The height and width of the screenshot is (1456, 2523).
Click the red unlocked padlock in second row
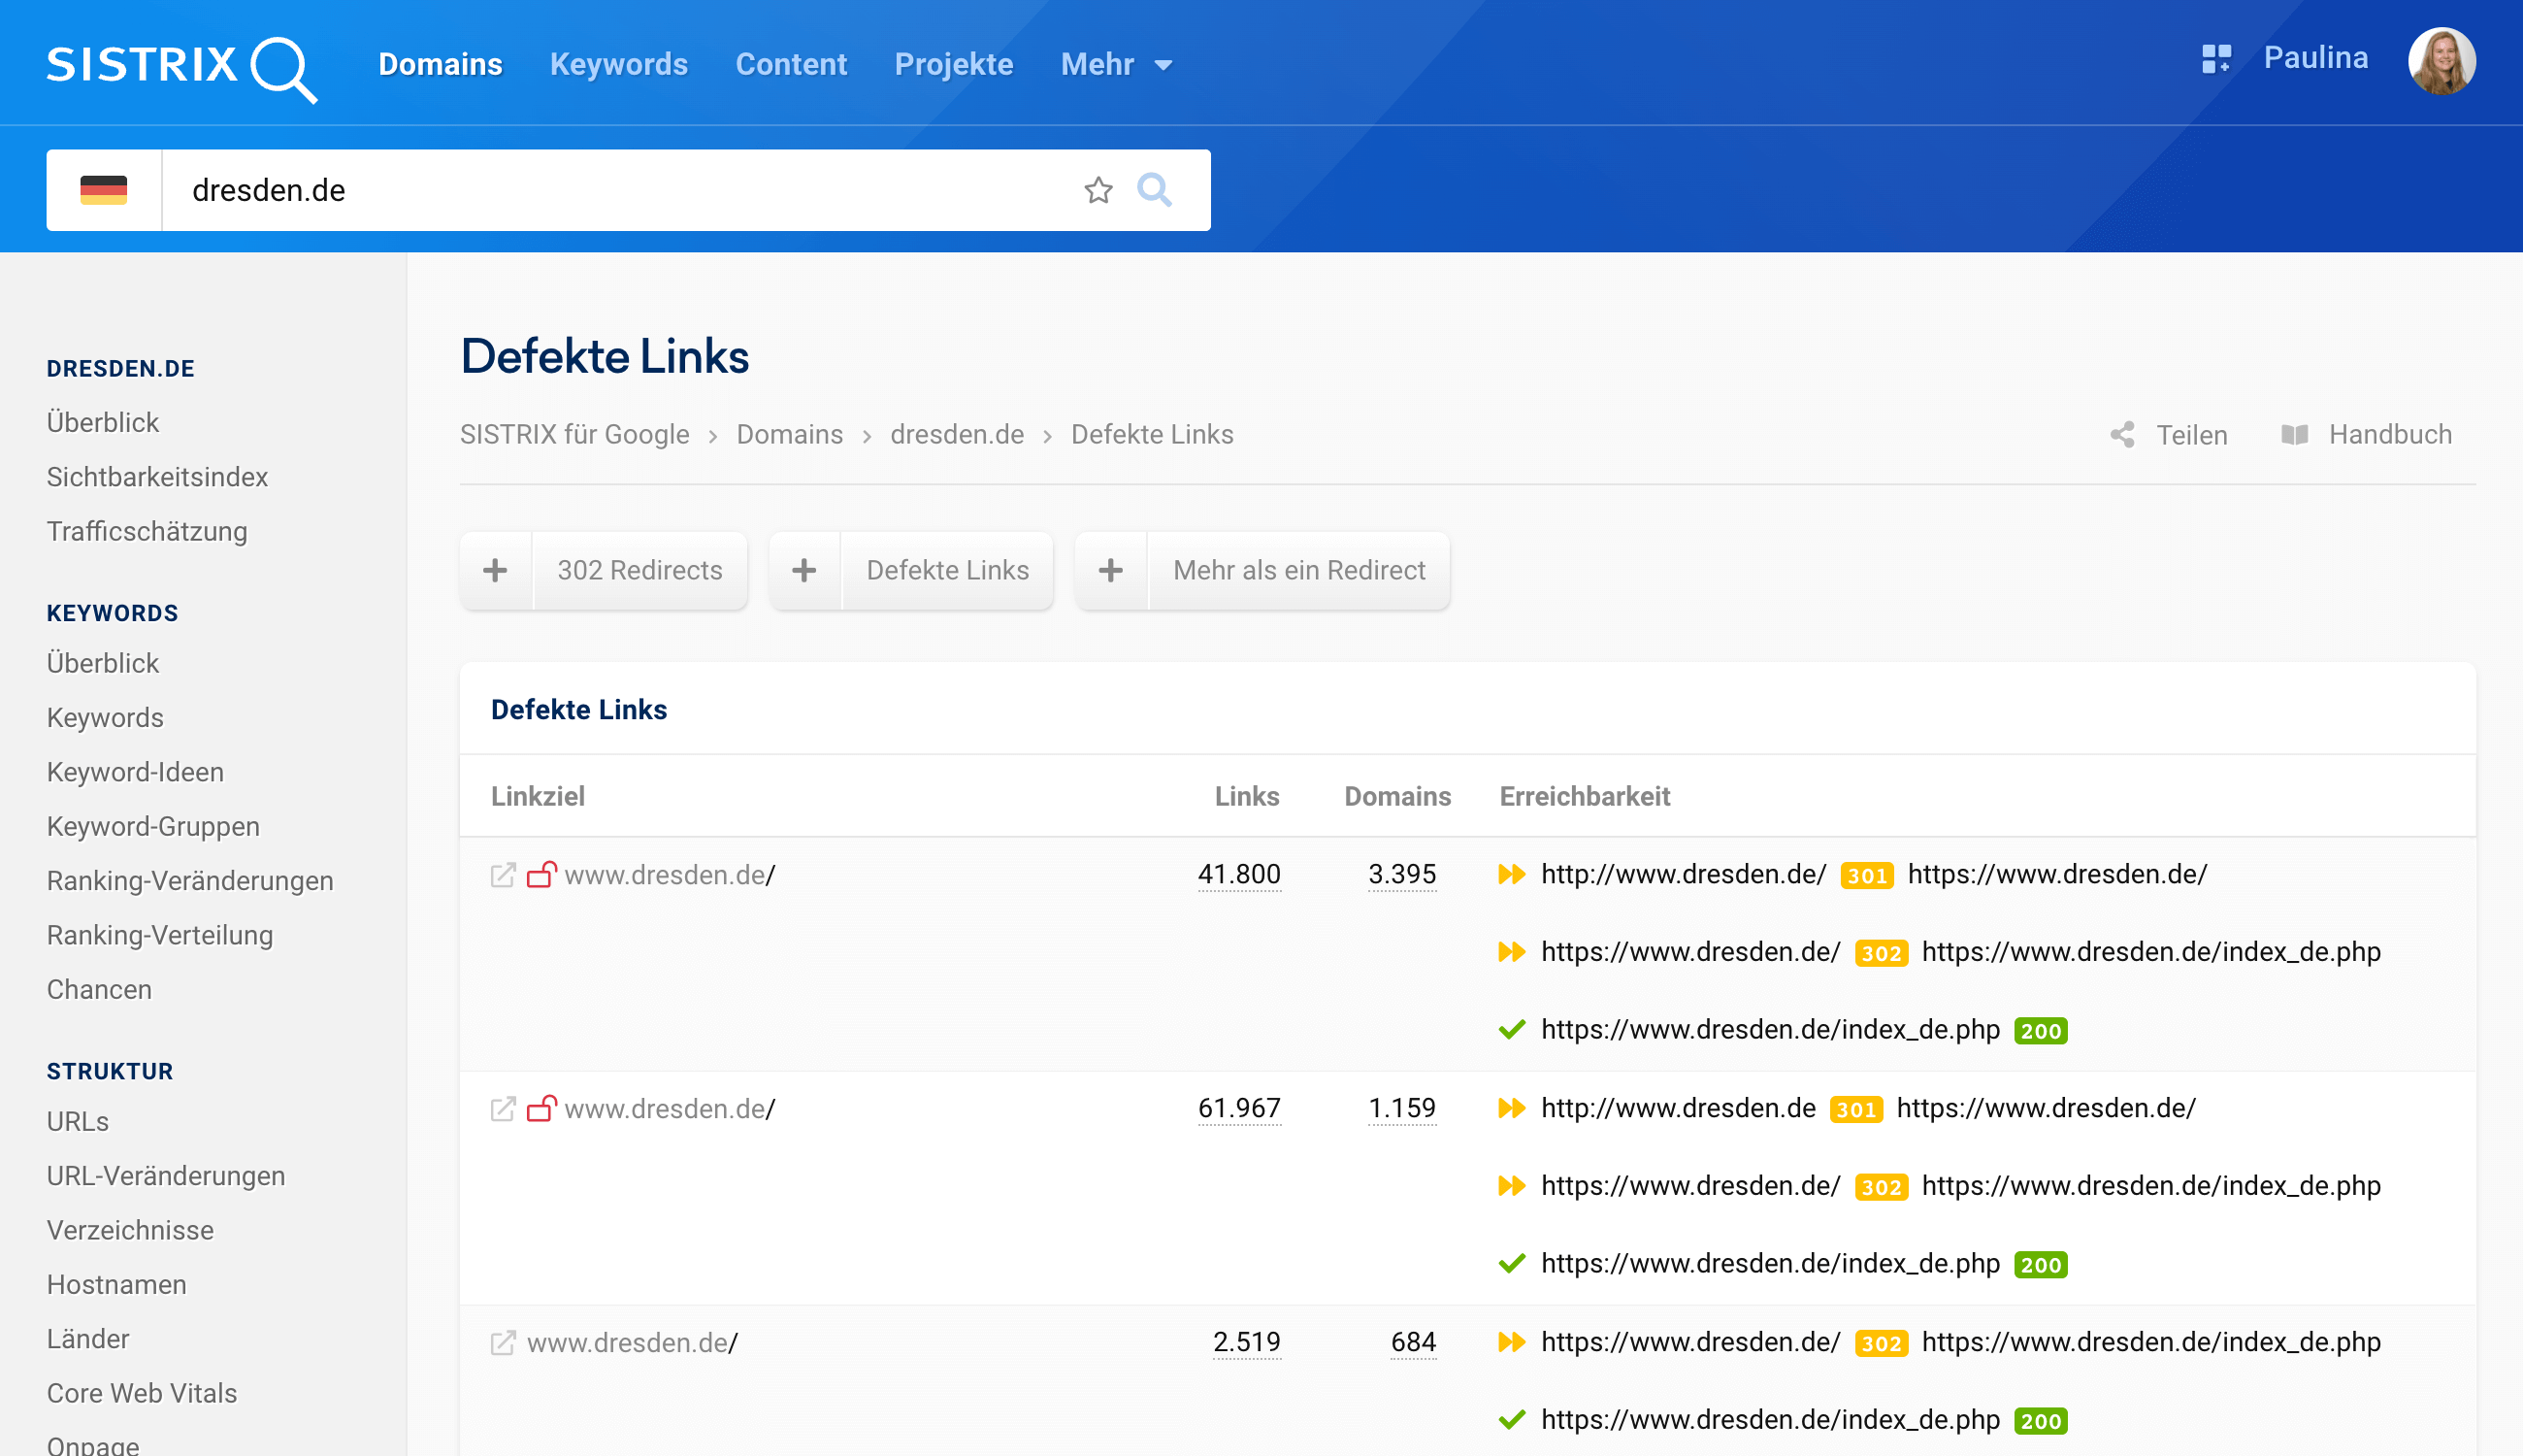point(541,1109)
